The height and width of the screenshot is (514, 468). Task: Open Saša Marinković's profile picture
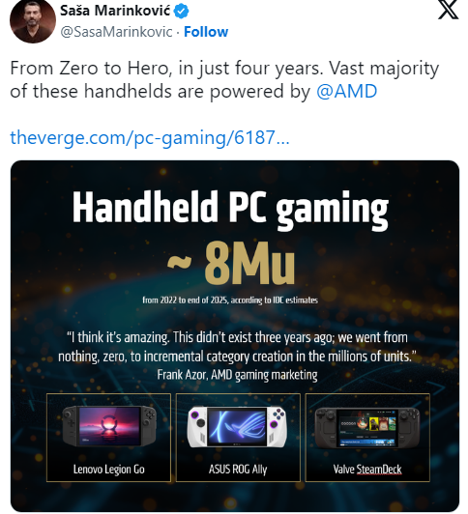33,21
